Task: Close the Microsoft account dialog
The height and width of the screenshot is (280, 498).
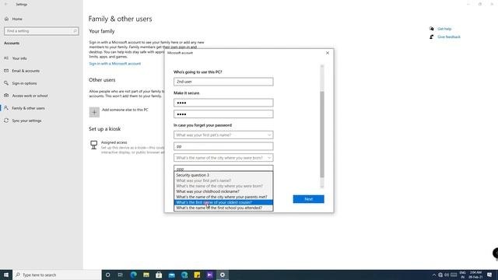Action: pyautogui.click(x=328, y=53)
